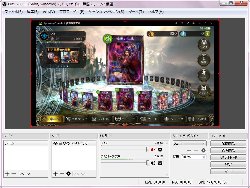This screenshot has height=188, width=250.
Task: Toggle lock icon of ウィンドウキャプチャ source
Action: pyautogui.click(x=61, y=143)
